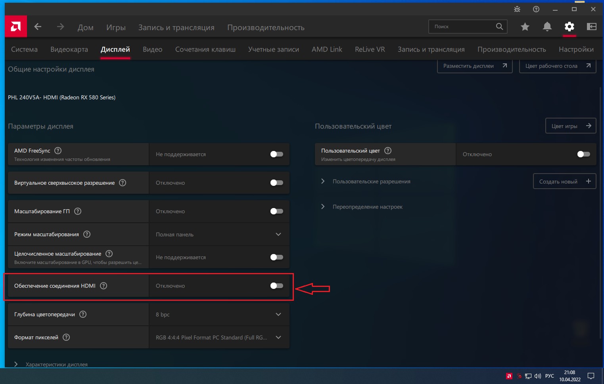
Task: Open the Игры main section
Action: [116, 27]
